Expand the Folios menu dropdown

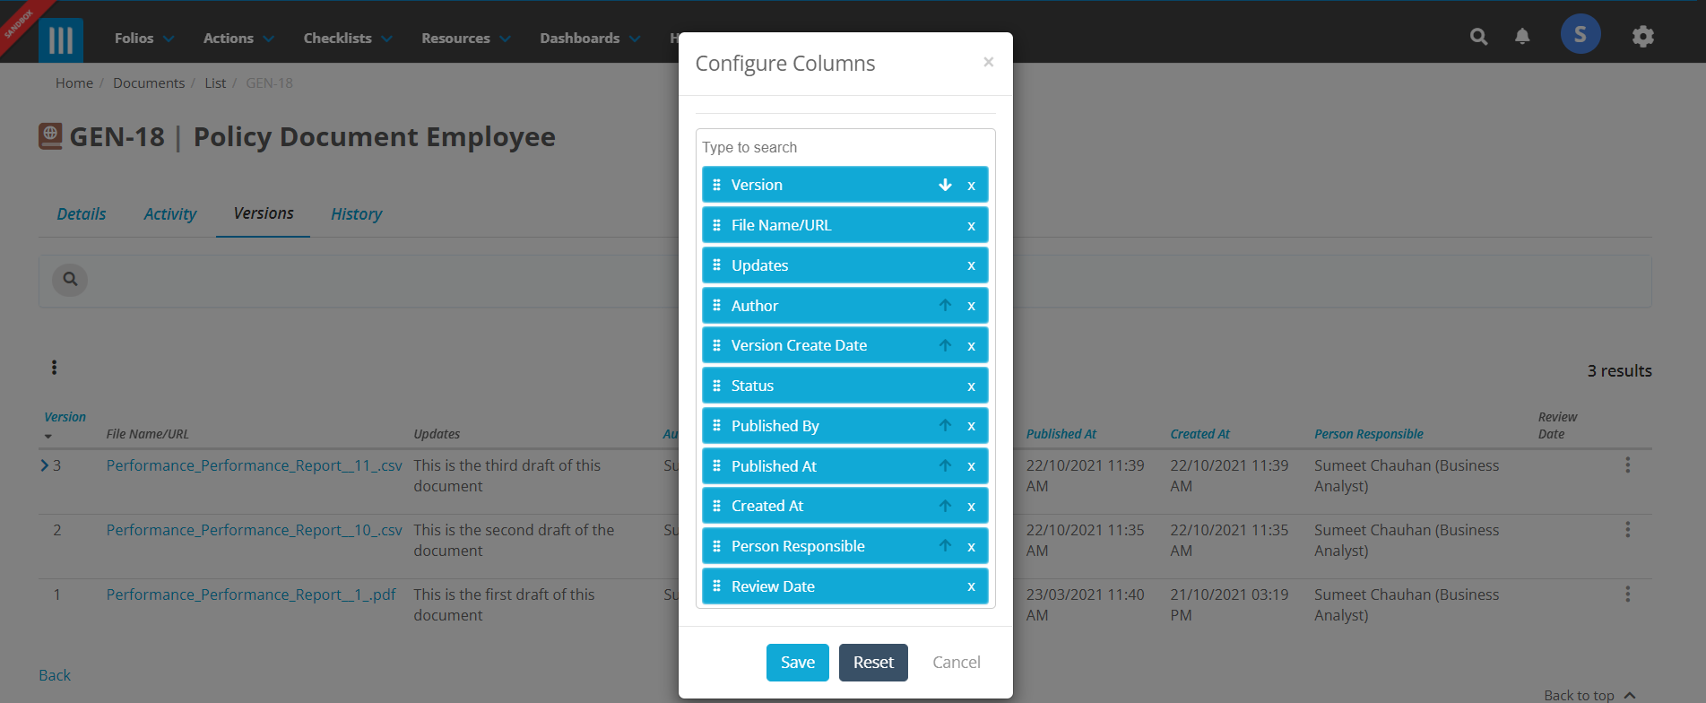(x=144, y=38)
